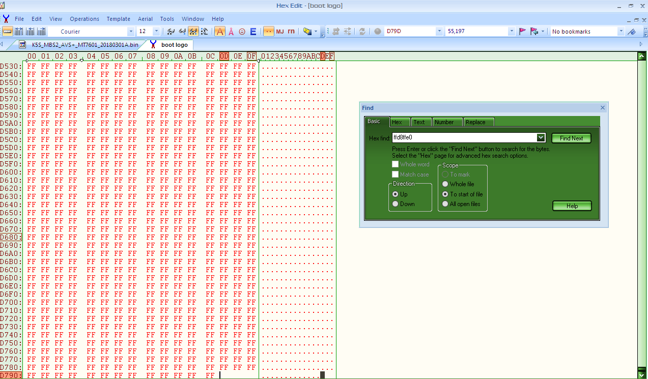Enable the Match case checkbox
The image size is (648, 379).
click(396, 174)
